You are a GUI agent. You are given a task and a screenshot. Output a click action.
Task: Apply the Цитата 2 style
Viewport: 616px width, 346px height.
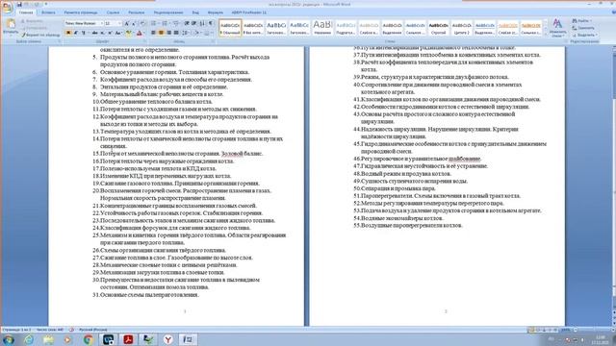click(x=462, y=28)
